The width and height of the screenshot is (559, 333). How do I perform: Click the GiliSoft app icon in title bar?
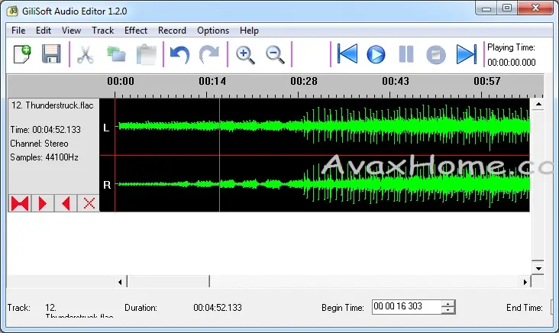point(12,11)
